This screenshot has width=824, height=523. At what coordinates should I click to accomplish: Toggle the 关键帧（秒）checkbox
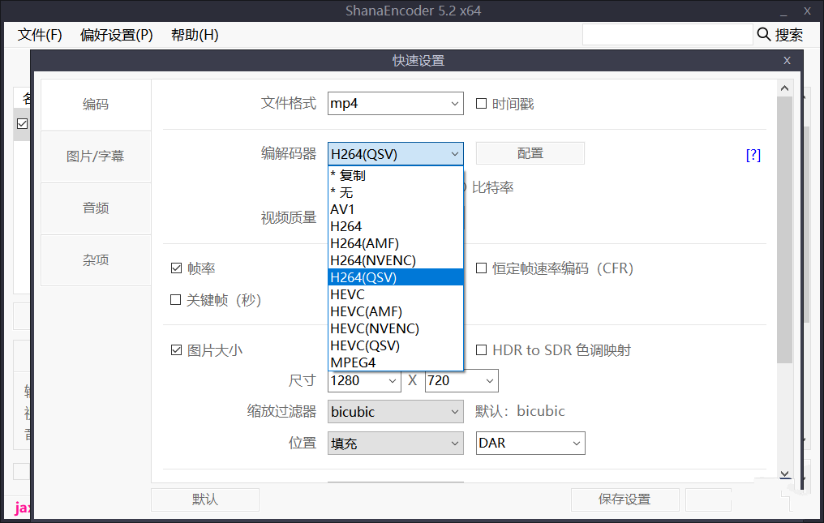[x=176, y=299]
